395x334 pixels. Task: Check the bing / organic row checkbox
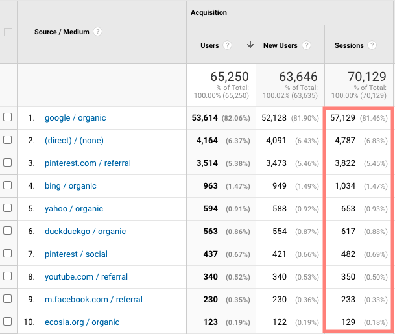pos(8,185)
